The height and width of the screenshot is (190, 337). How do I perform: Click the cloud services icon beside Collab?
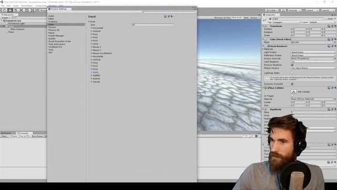pos(283,10)
